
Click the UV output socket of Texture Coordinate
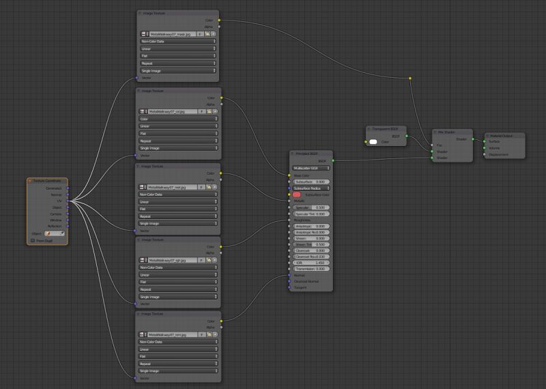point(68,201)
